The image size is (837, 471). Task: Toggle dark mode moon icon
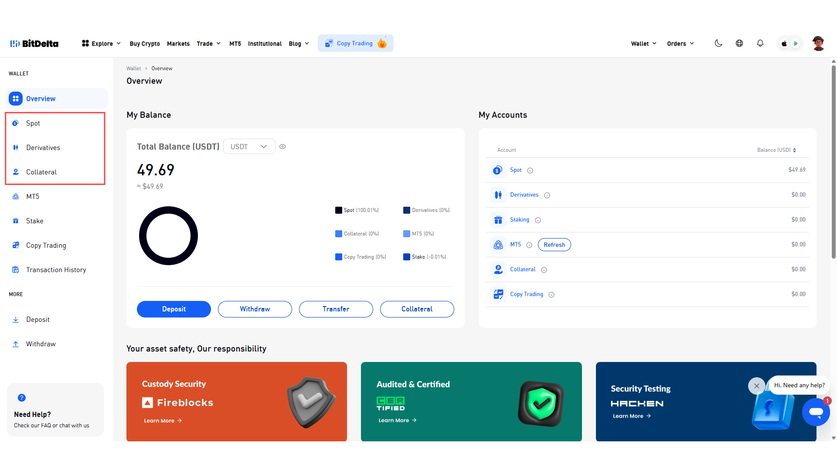(x=718, y=43)
